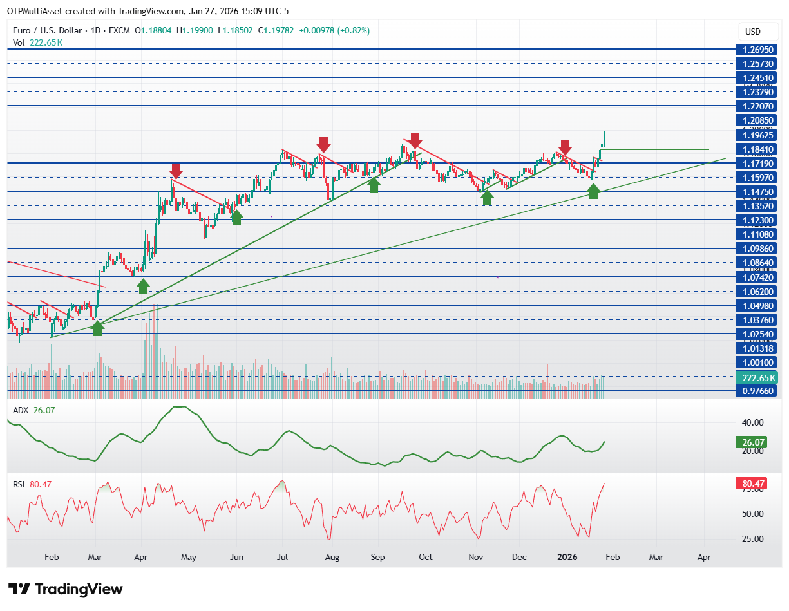Click the 50.00 RSI scale label
Image resolution: width=789 pixels, height=611 pixels.
point(752,514)
